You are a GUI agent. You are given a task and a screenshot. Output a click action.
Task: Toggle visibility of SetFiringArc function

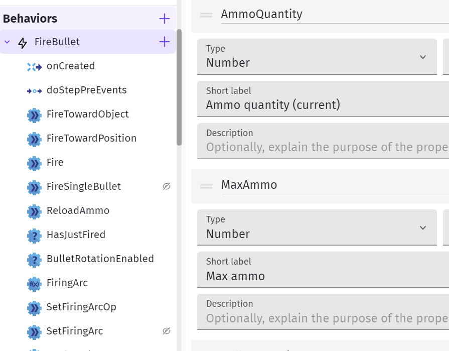pos(167,331)
